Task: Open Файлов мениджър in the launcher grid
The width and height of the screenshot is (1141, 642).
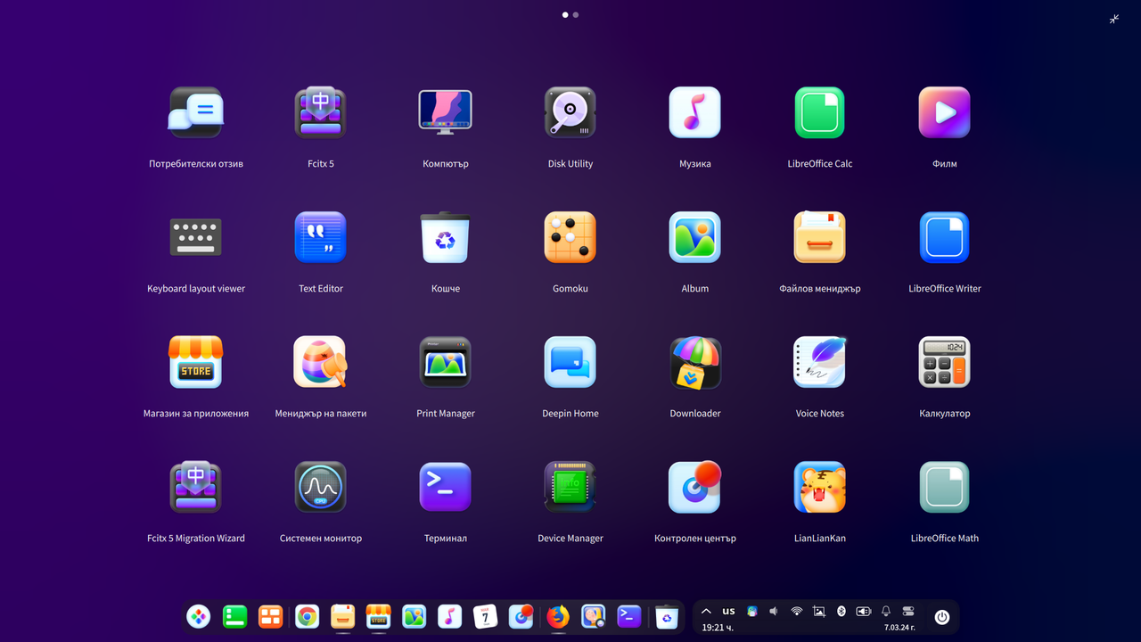Action: (820, 237)
